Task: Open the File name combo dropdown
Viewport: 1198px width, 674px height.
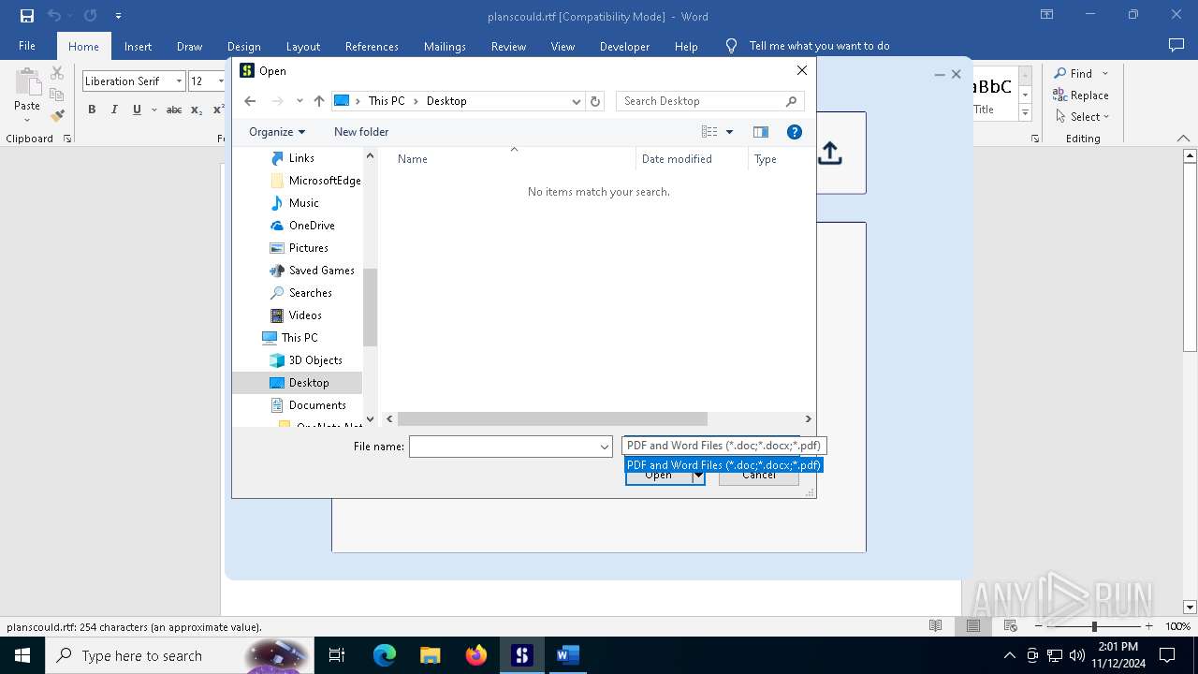Action: point(605,447)
